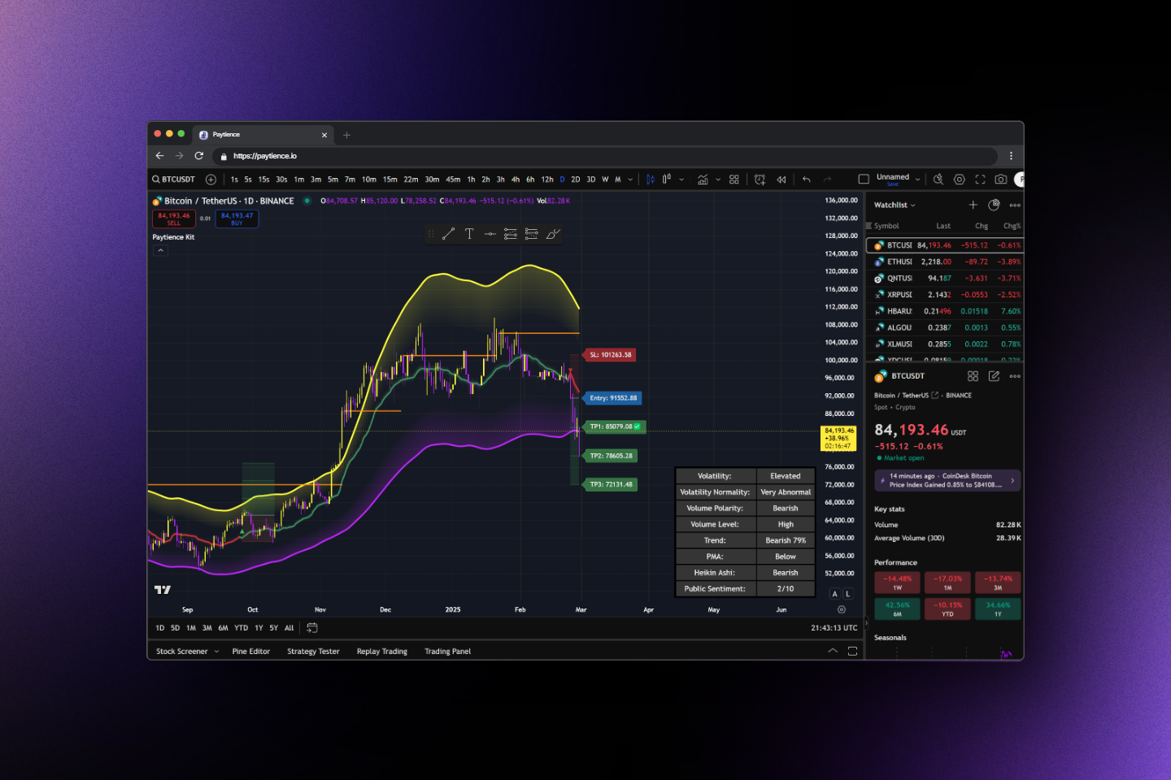1171x780 pixels.
Task: Open the CoinDesk Bitcoin news headline
Action: click(x=947, y=480)
